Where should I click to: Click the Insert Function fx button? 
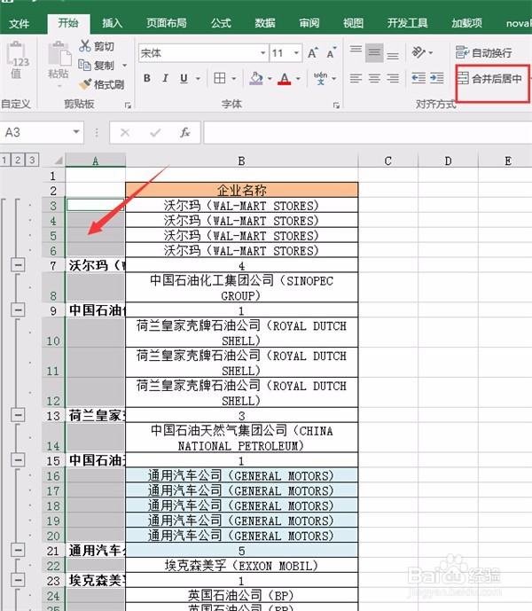(184, 132)
